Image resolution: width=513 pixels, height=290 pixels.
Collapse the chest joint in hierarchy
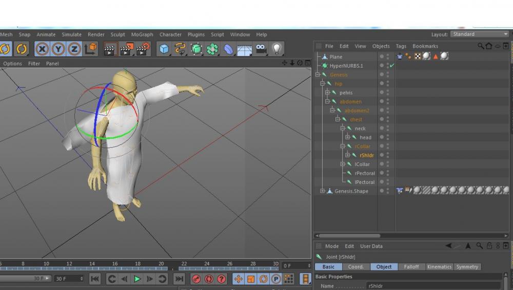[x=338, y=119]
